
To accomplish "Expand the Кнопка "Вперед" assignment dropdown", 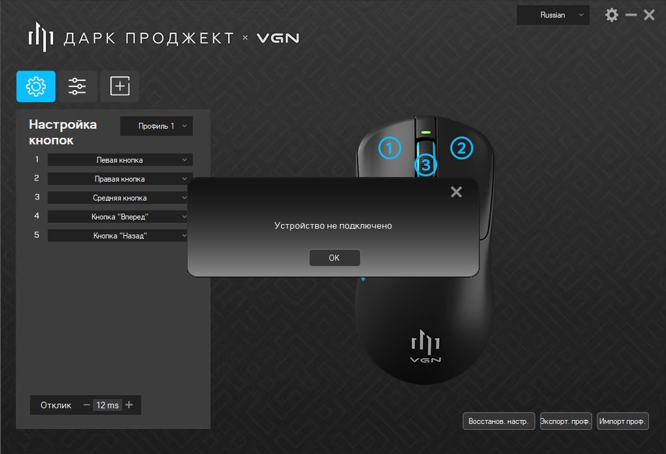I will click(x=118, y=217).
